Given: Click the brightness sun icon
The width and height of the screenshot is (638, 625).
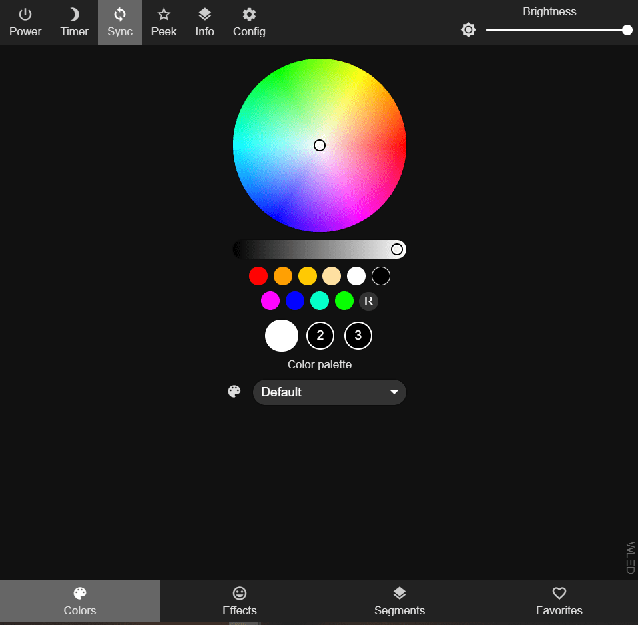Looking at the screenshot, I should (468, 30).
